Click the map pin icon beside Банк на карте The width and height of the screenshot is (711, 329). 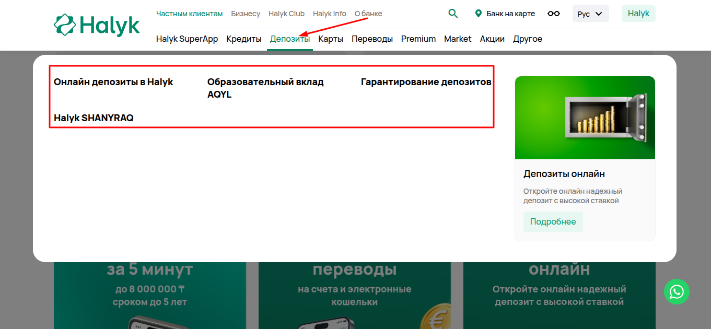coord(478,14)
